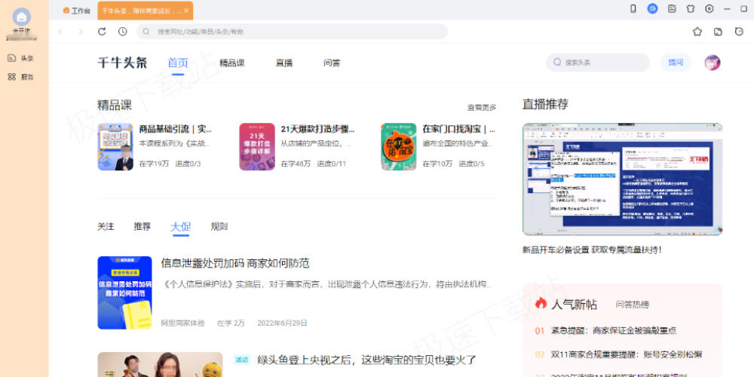Select the 人气新帖 heading tab
Viewport: 754px width, 377px height.
pos(574,305)
